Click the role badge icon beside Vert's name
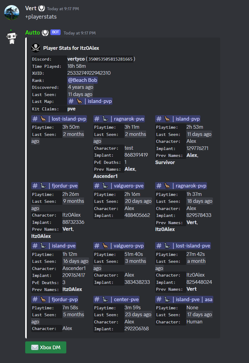This screenshot has height=363, width=249. pos(41,9)
